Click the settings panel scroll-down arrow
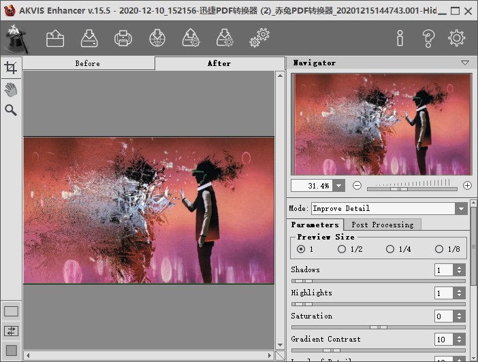The width and height of the screenshot is (478, 362). (473, 357)
